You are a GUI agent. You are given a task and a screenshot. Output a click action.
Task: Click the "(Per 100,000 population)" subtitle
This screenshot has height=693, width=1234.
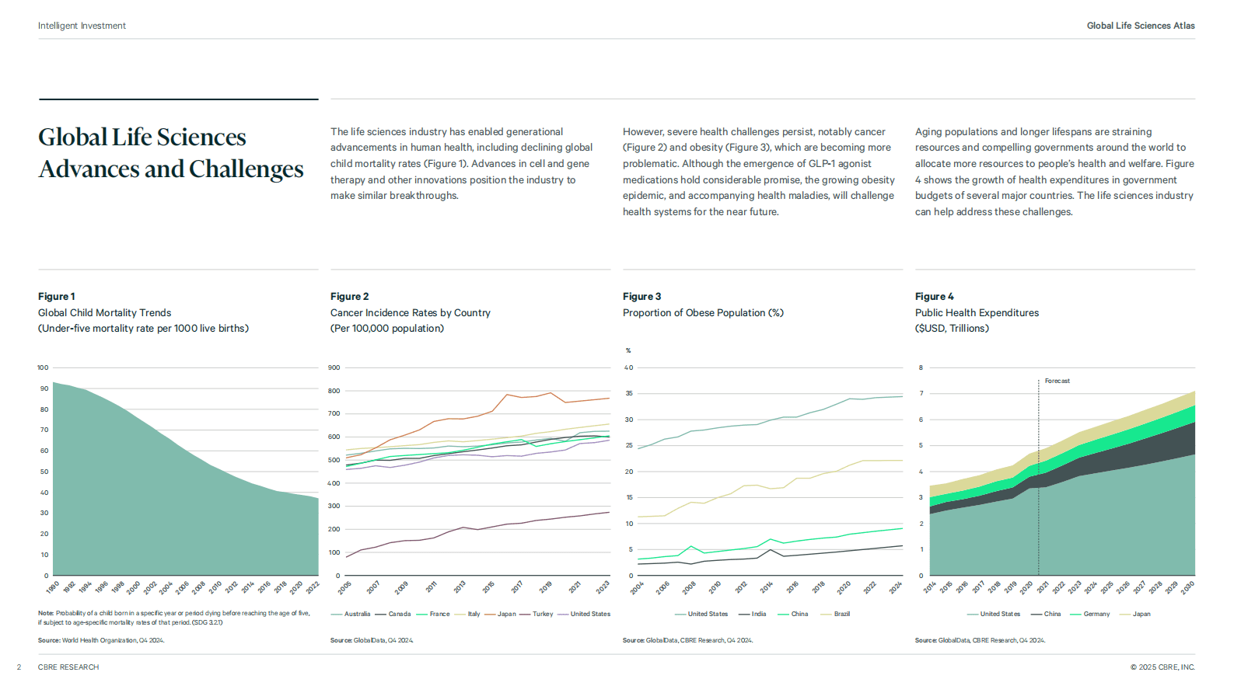point(387,329)
